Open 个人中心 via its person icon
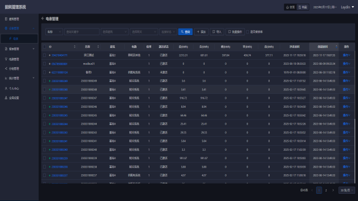358x201 pixels. (6, 88)
